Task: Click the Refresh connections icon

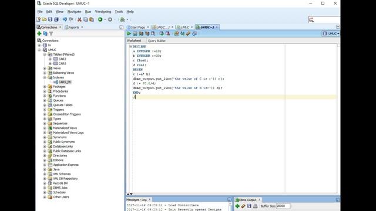Action: [45, 34]
